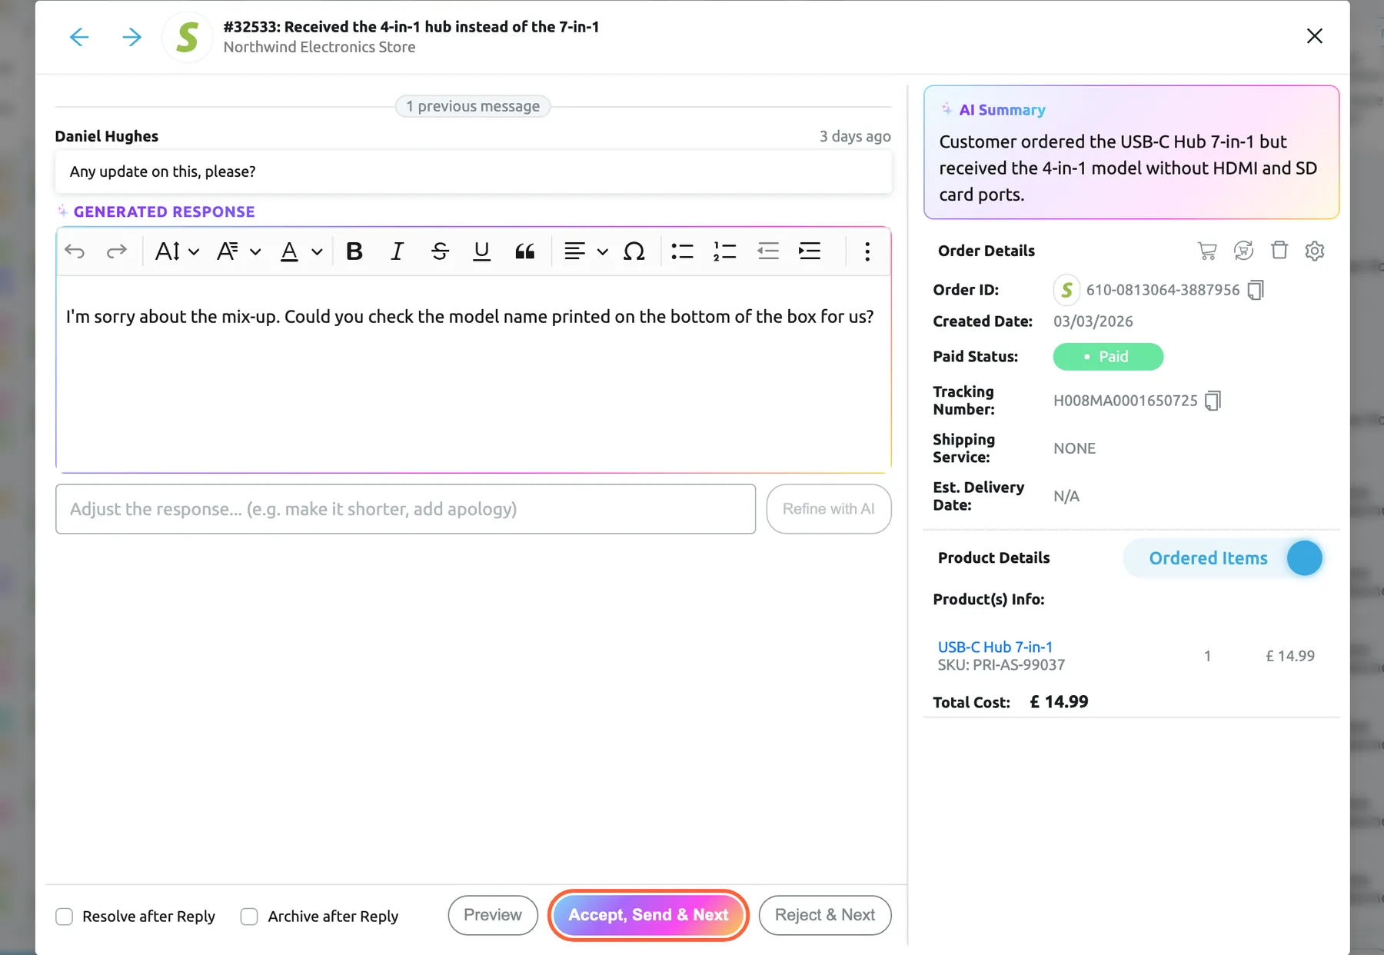The height and width of the screenshot is (955, 1384).
Task: Click Accept, Send & Next button
Action: [x=648, y=915]
